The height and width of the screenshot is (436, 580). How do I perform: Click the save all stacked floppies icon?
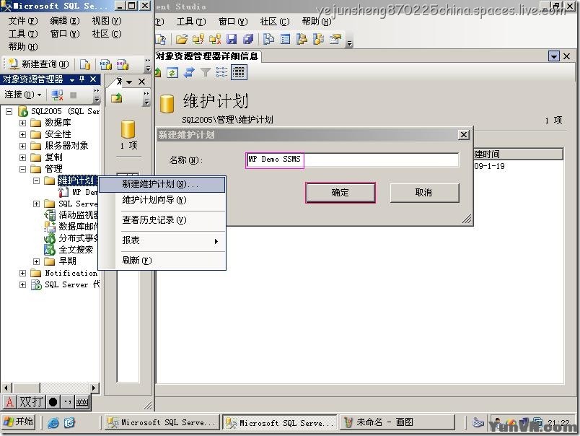(248, 39)
